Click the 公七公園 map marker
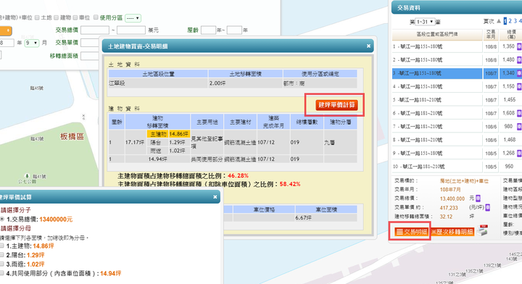The width and height of the screenshot is (522, 284). tap(27, 177)
